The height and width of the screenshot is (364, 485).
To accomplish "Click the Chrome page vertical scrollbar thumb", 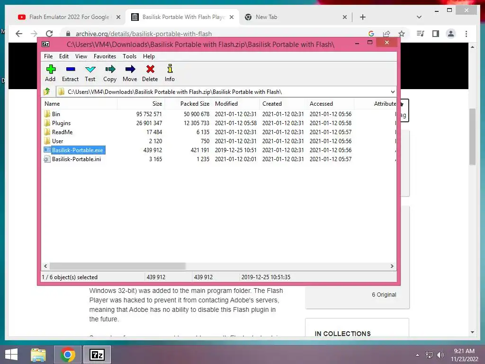I will pyautogui.click(x=472, y=137).
